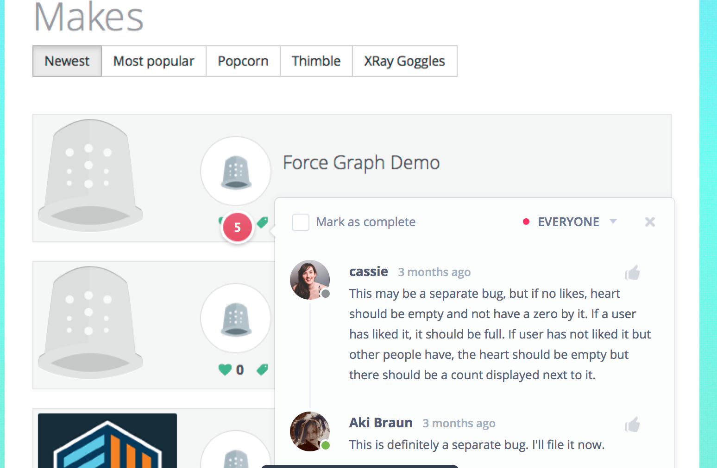Choose the Thimble tab
The height and width of the screenshot is (468, 717).
(x=316, y=61)
